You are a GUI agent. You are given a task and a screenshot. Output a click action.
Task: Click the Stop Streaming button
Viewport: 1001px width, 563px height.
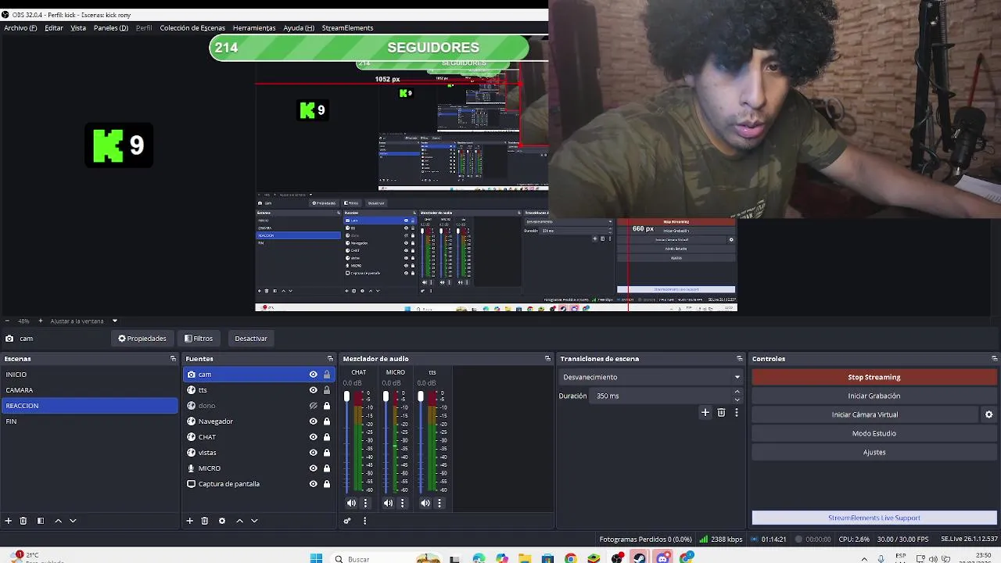tap(874, 377)
